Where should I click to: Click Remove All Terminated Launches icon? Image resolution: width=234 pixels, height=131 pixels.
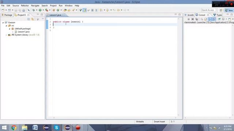click(x=197, y=19)
